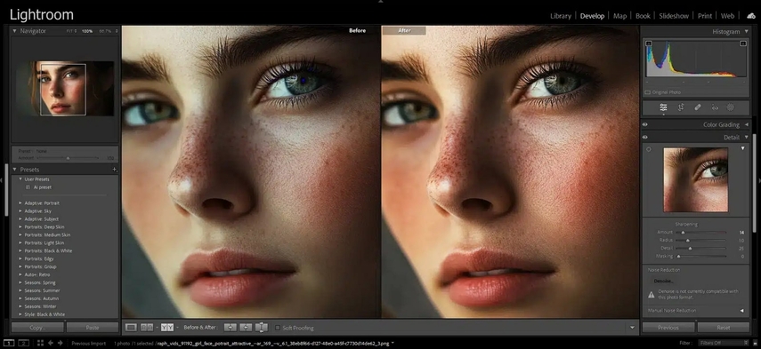
Task: Collapse the User Presets group
Action: click(20, 179)
